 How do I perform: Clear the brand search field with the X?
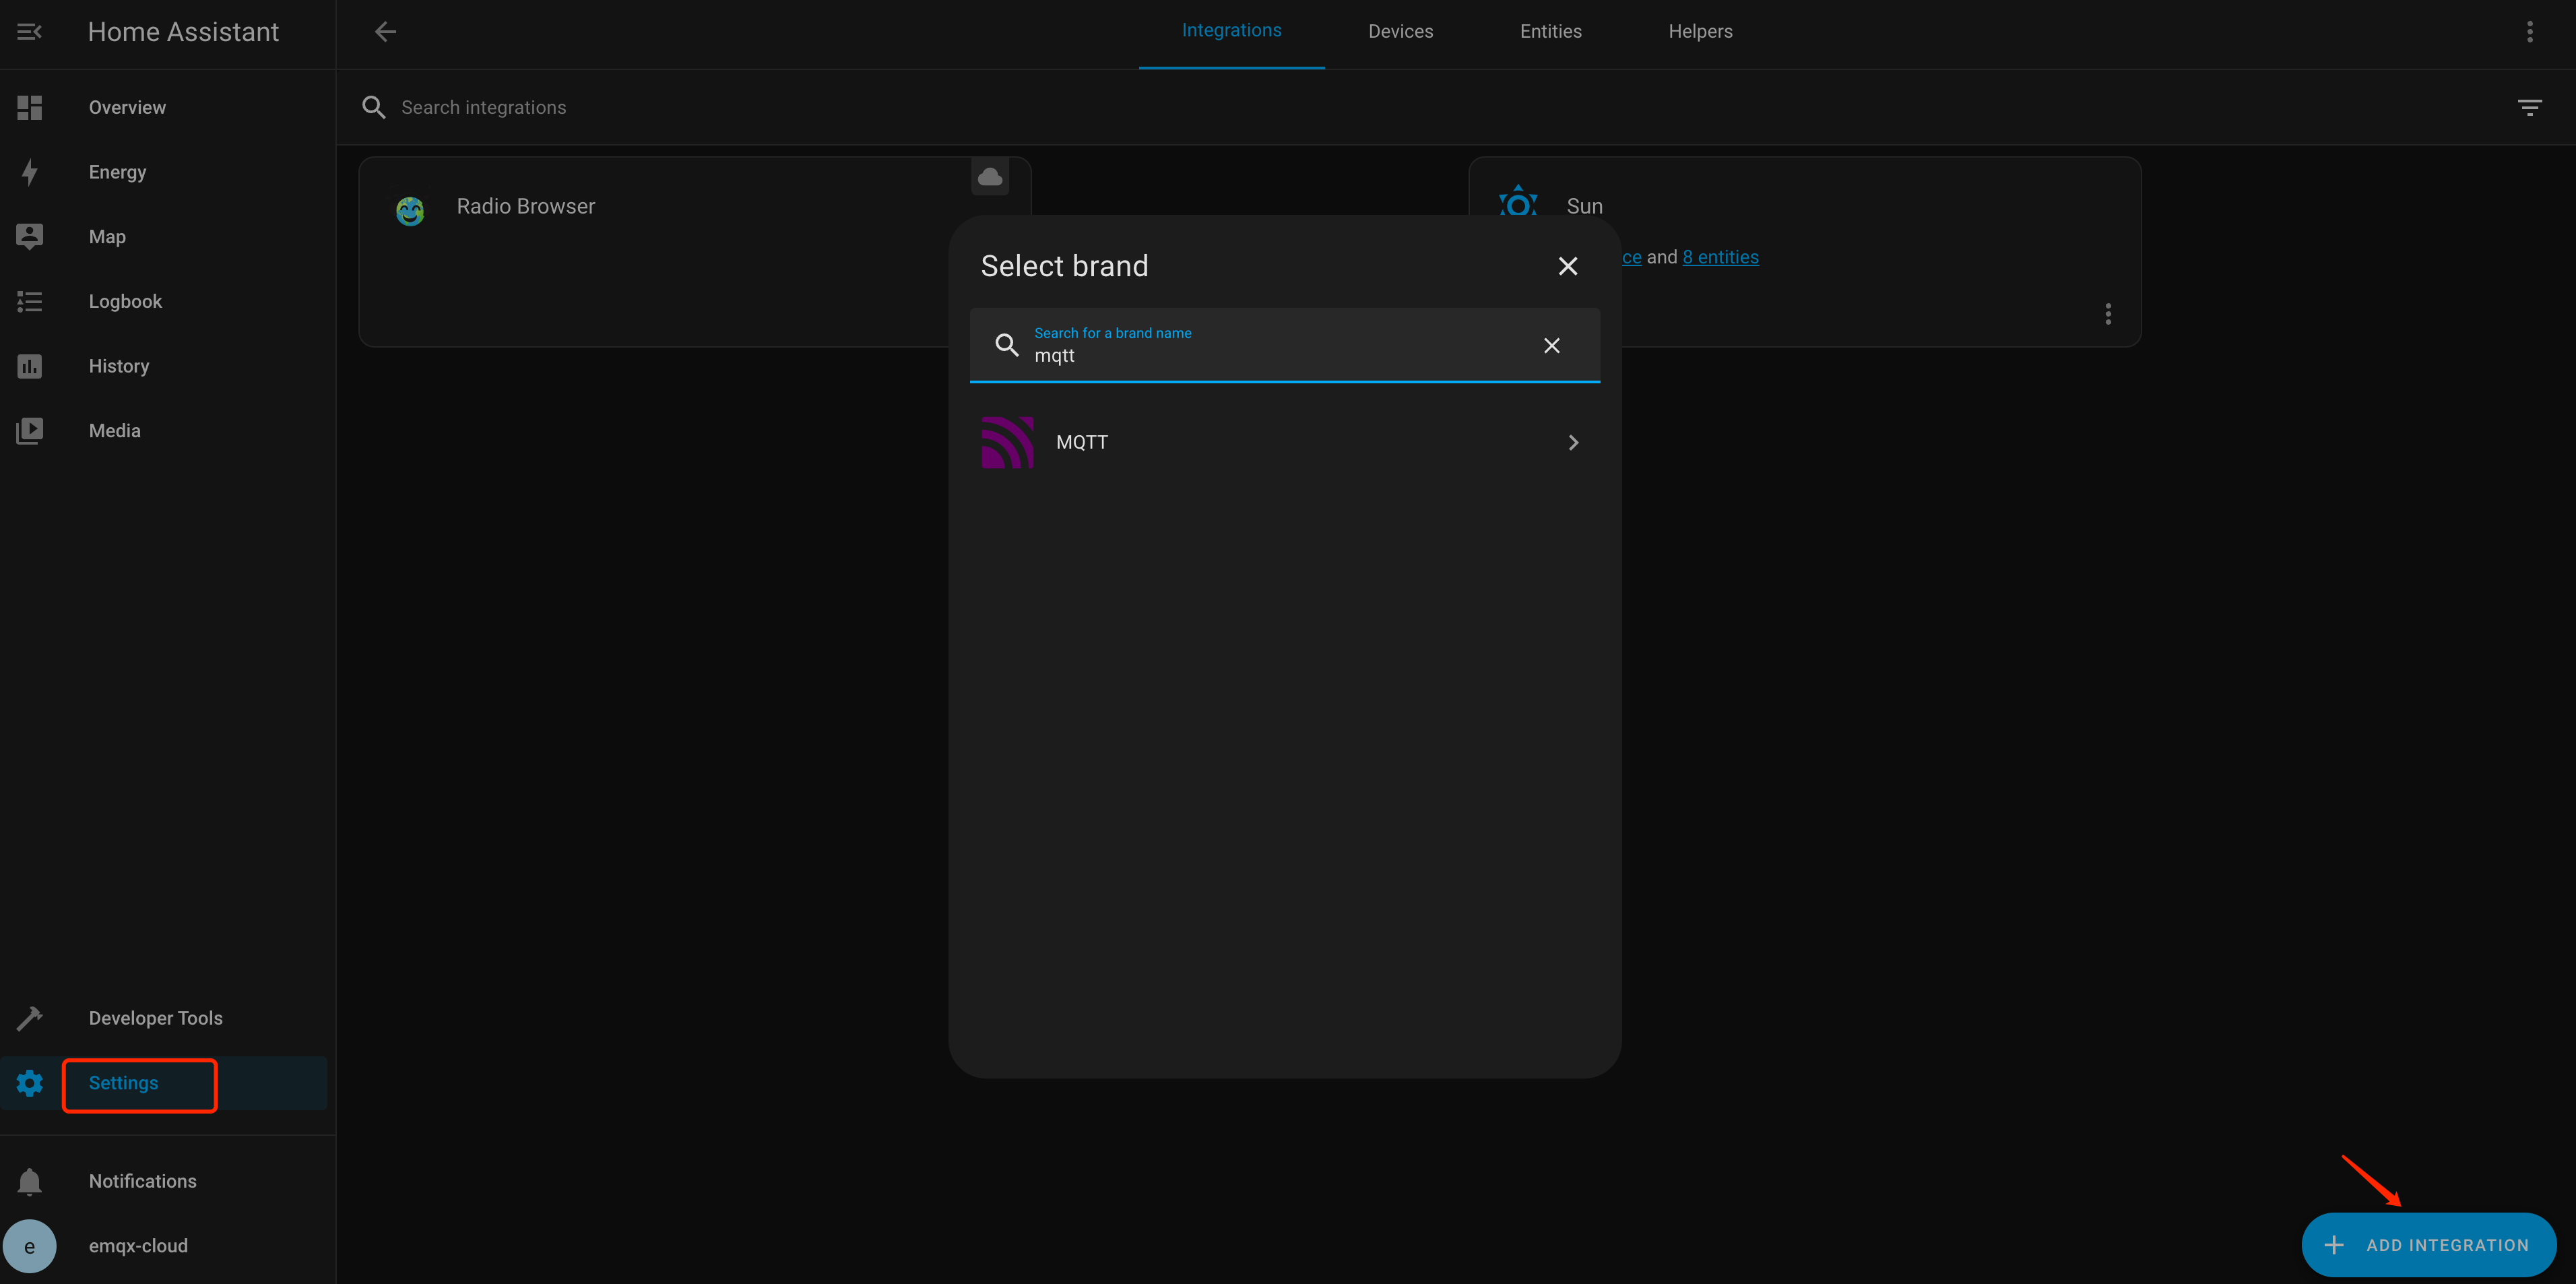click(x=1551, y=345)
